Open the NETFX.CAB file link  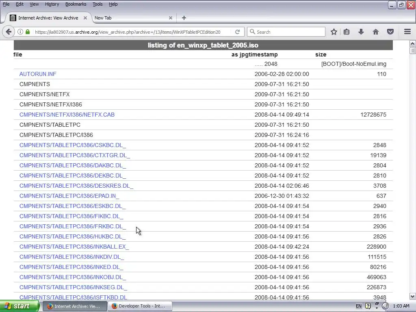67,115
